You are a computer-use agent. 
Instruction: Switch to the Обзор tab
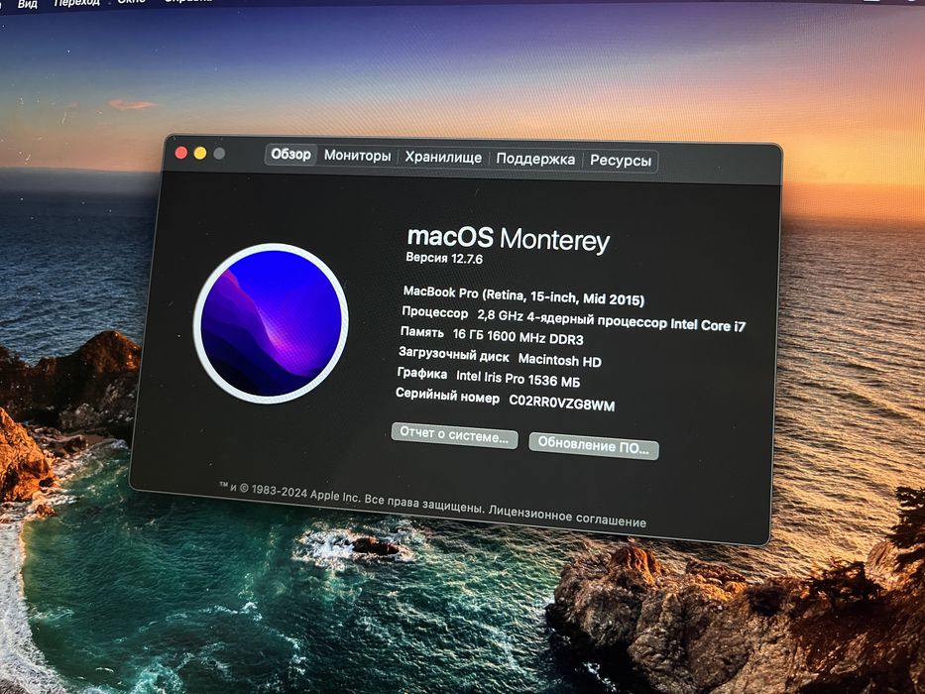coord(290,155)
